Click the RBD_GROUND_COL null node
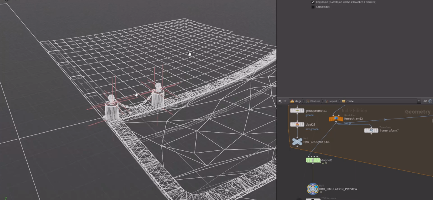The image size is (433, 200). (x=297, y=141)
